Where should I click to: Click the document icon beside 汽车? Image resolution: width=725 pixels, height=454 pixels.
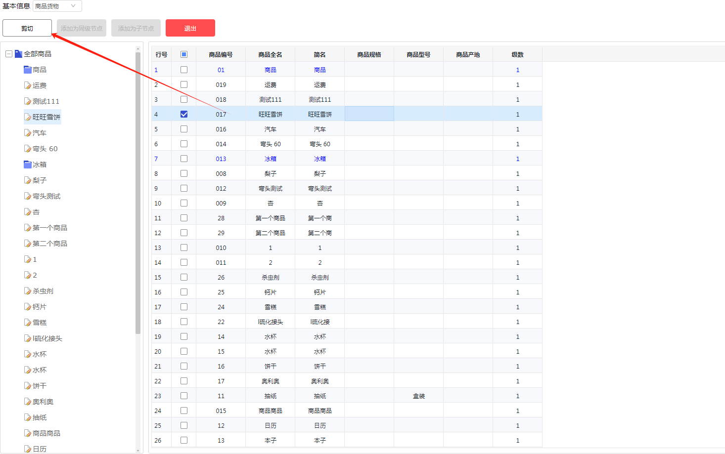coord(28,133)
